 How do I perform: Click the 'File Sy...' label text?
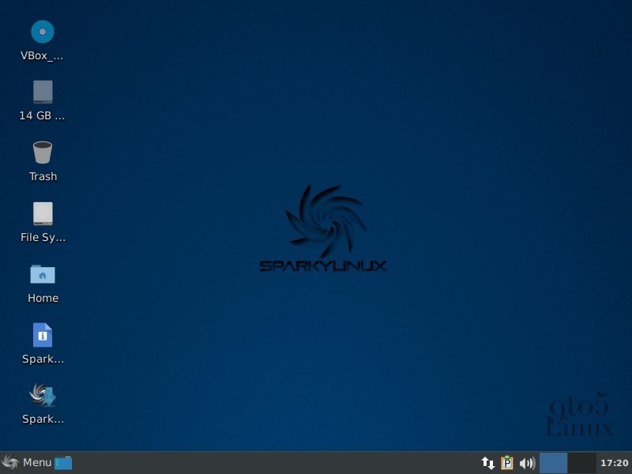point(43,238)
